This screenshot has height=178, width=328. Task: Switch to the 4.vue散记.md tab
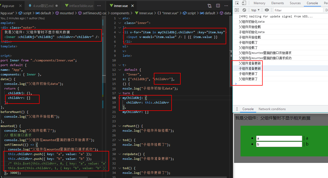pos(43,6)
